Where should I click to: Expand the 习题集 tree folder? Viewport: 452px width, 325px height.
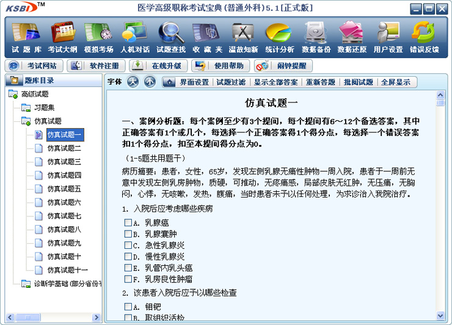(x=26, y=108)
